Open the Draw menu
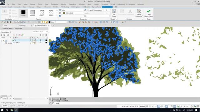Screen dimensions: 200x112 point(46,4)
